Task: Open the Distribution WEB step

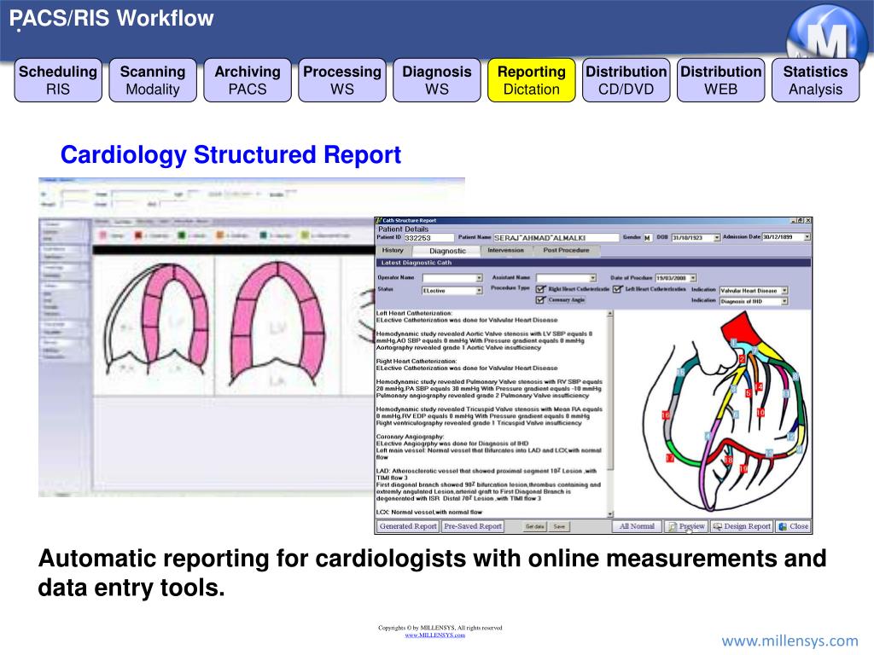Action: (x=720, y=80)
